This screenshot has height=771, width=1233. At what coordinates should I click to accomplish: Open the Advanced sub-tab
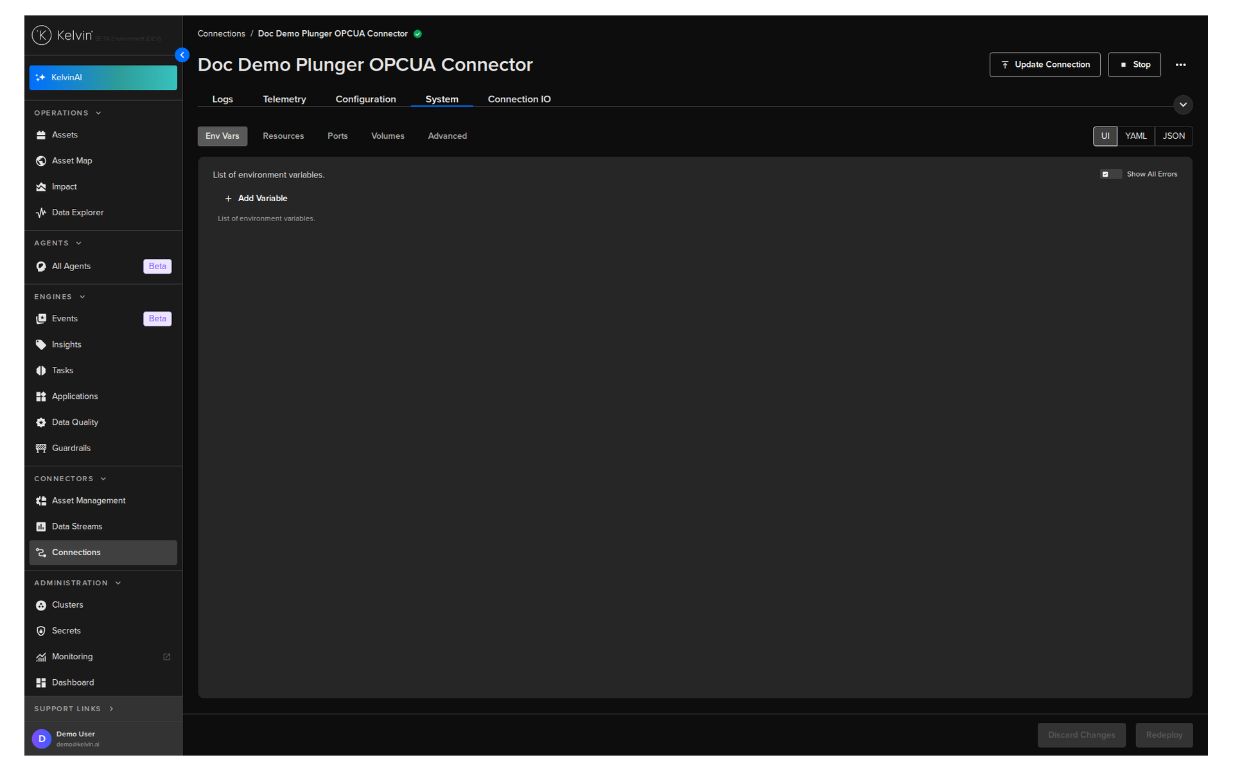point(447,136)
